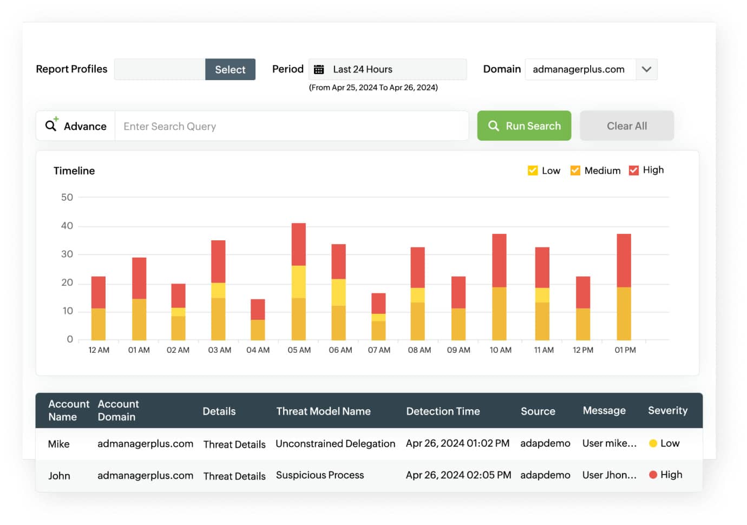747x525 pixels.
Task: Click inside the Enter Search Query field
Action: 292,126
